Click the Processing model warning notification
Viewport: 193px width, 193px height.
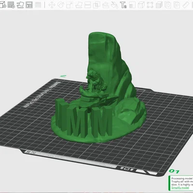click(x=180, y=183)
